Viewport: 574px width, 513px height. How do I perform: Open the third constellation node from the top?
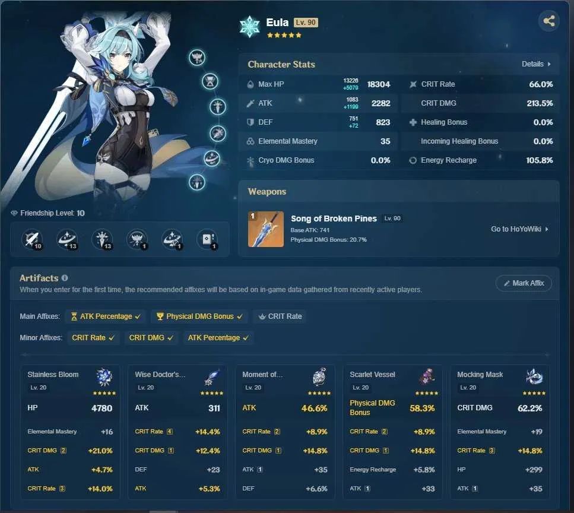218,106
